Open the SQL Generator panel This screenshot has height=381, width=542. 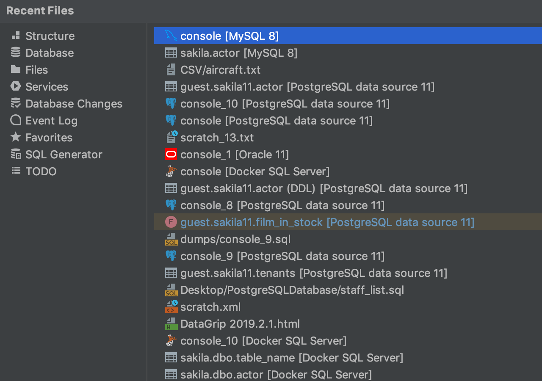click(x=64, y=155)
